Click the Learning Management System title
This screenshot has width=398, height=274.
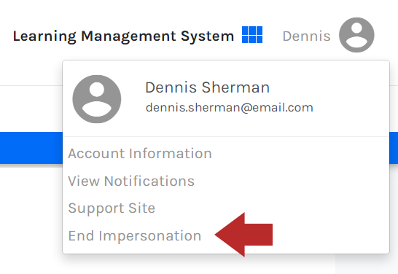point(123,36)
